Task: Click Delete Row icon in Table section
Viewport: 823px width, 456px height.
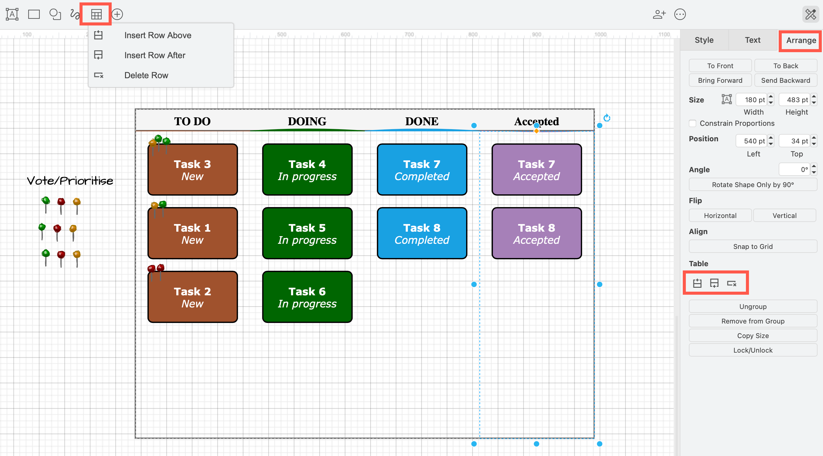Action: 732,283
